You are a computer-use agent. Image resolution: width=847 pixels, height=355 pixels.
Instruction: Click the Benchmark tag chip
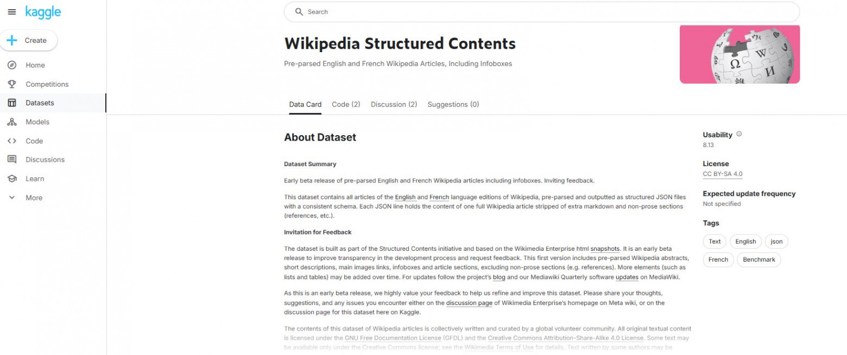tap(758, 259)
